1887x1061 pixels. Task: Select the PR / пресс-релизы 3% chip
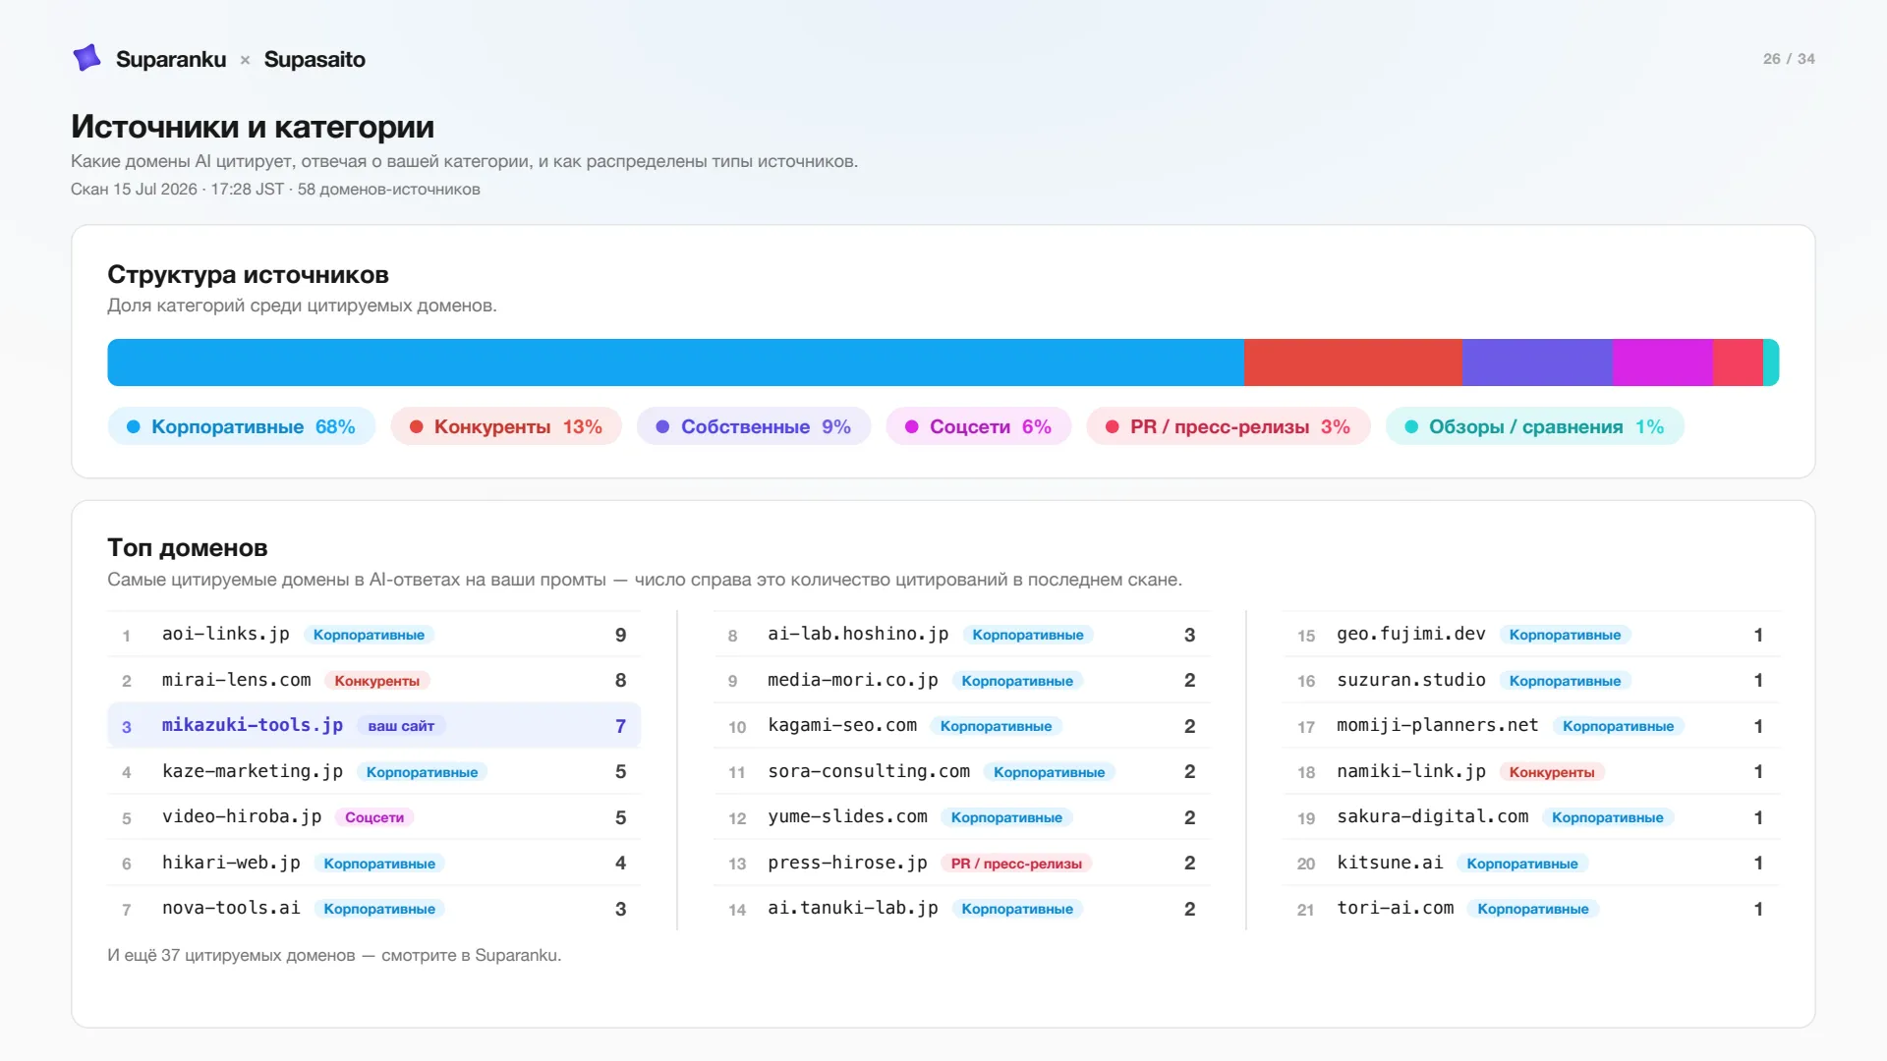1229,426
